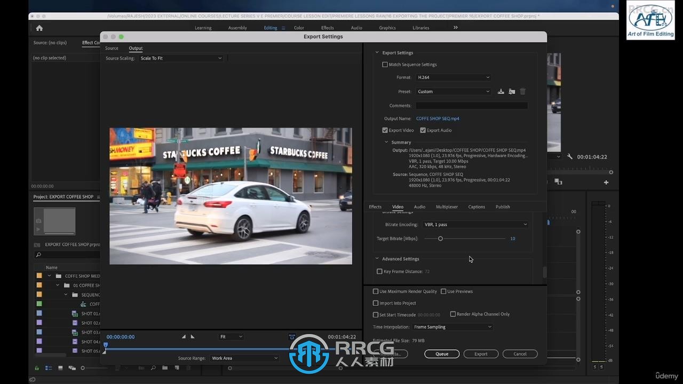Open the Audio tab in export dialog
Viewport: 683px width, 384px height.
(x=420, y=207)
